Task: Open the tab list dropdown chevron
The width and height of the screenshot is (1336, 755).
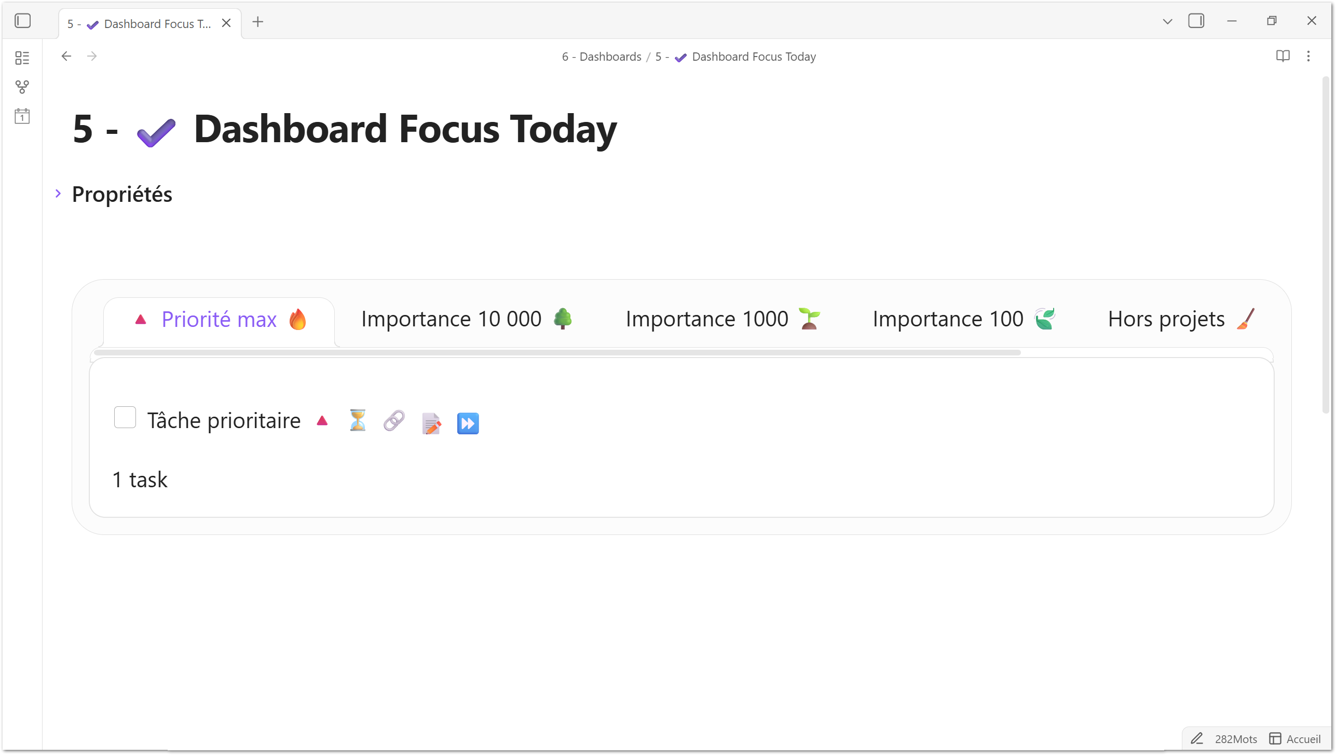Action: (1167, 21)
